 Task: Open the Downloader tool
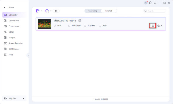pos(14,21)
